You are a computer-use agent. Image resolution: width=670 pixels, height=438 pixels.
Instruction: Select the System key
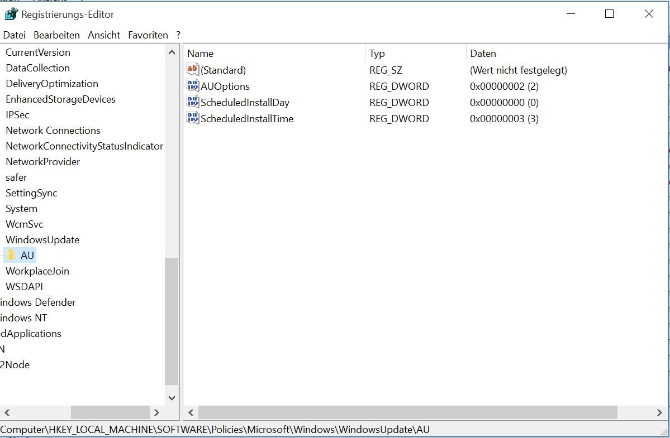[x=21, y=209]
